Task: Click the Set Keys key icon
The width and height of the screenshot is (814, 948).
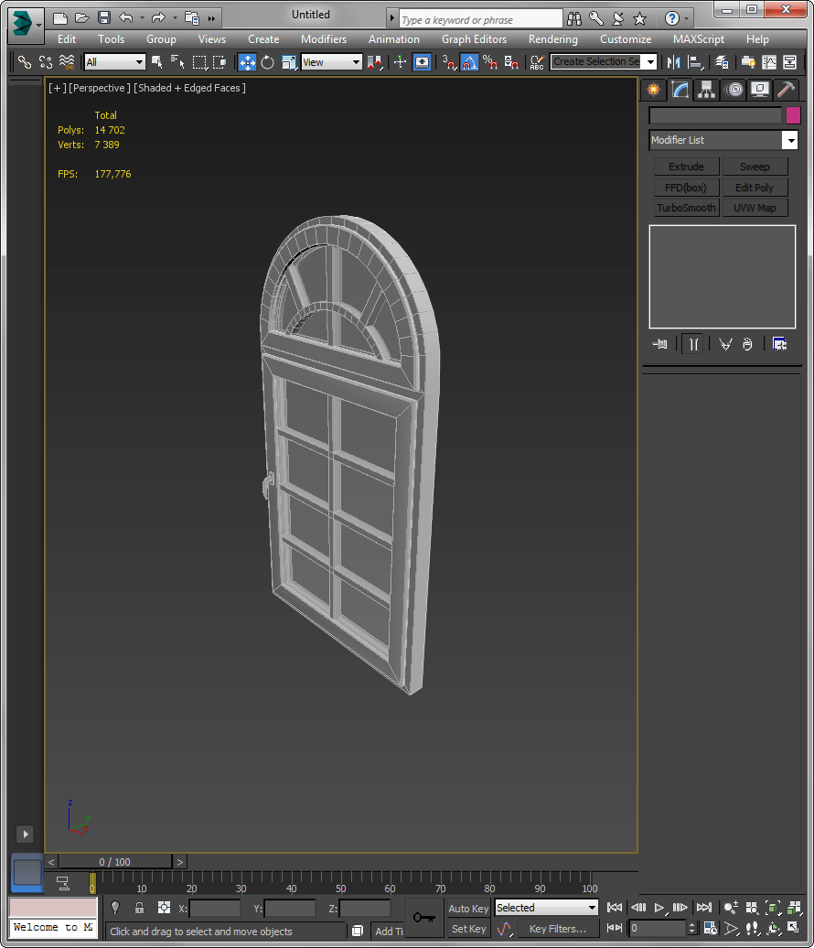Action: coord(423,917)
